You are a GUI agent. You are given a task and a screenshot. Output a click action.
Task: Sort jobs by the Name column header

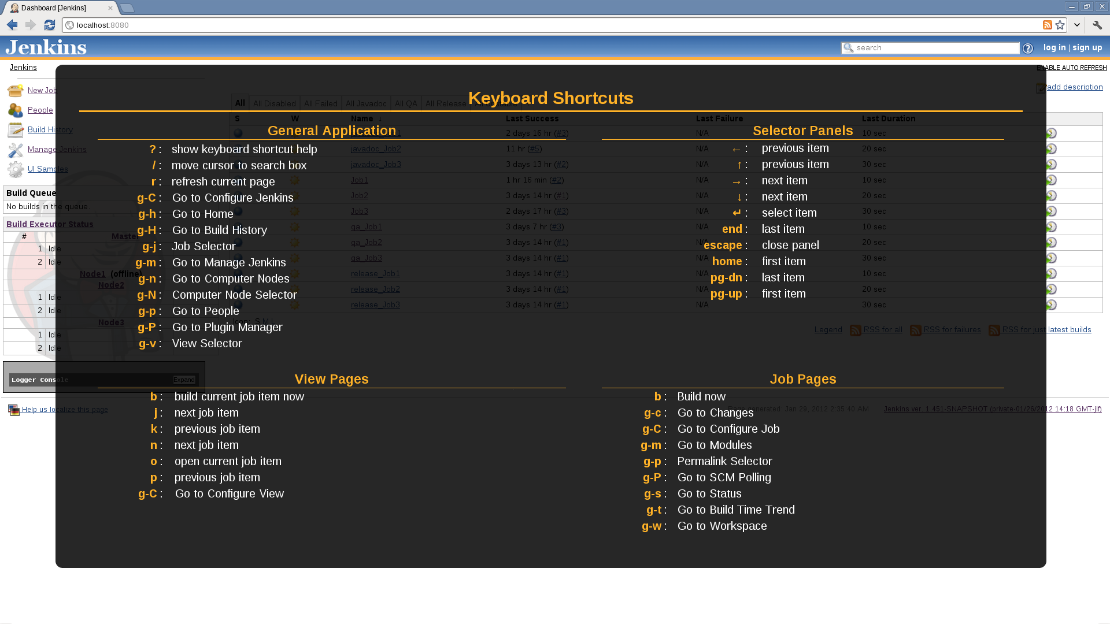pos(362,118)
